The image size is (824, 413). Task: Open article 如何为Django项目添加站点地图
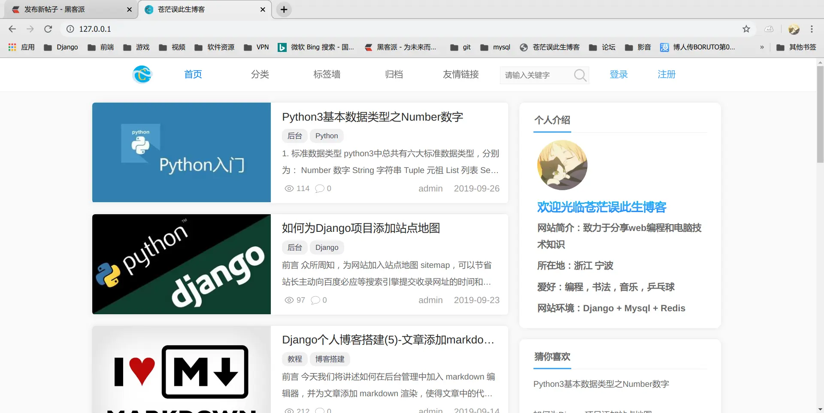(x=361, y=228)
